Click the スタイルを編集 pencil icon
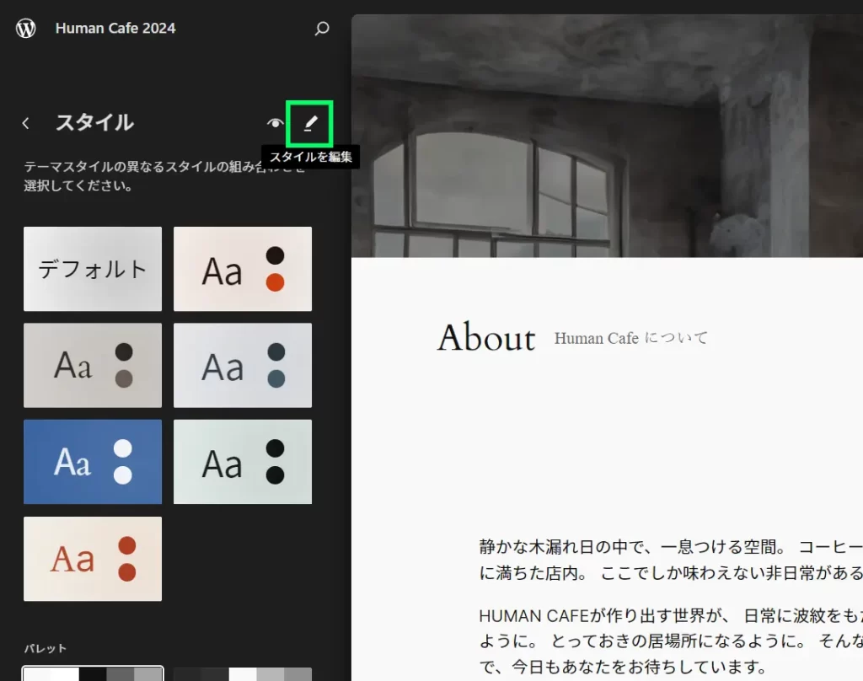Screen dimensions: 863x681 (x=309, y=123)
